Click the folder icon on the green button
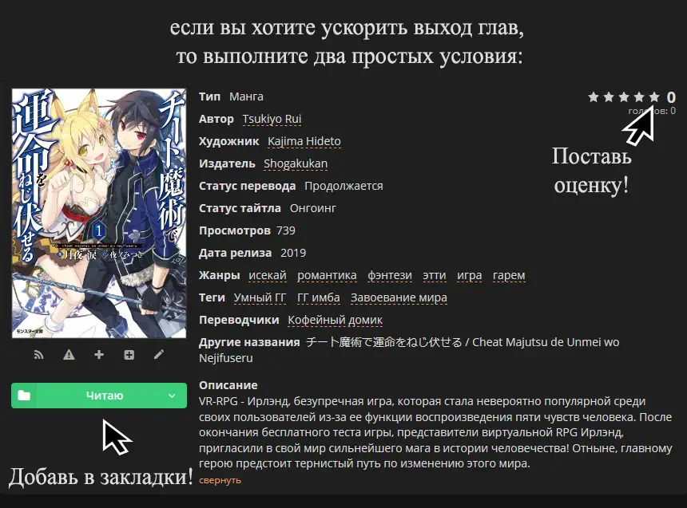687x508 pixels. 24,396
